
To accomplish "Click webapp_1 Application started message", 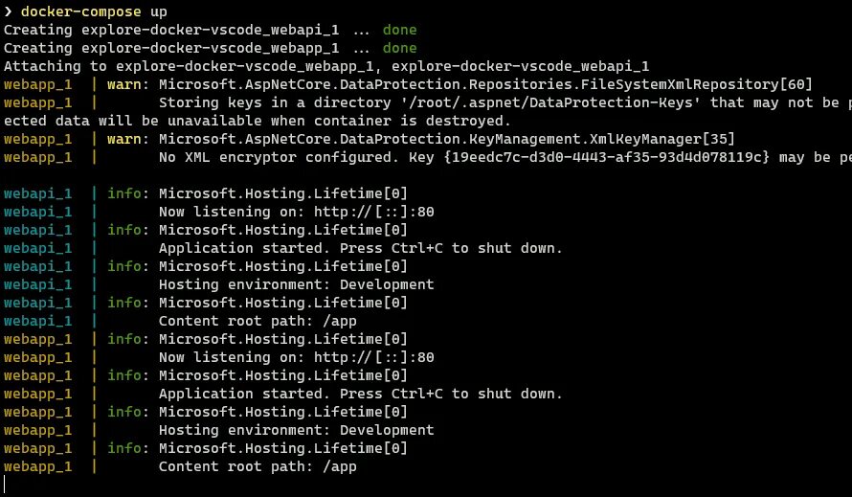I will click(x=360, y=394).
